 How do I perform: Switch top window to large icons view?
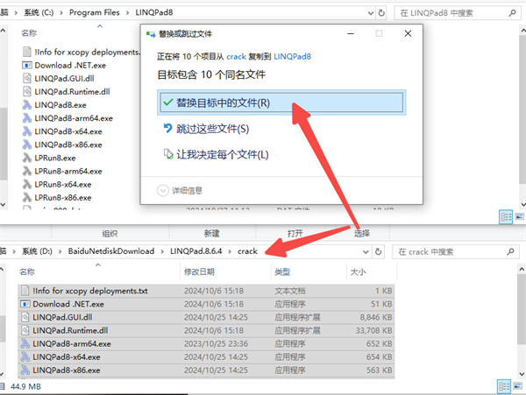pyautogui.click(x=520, y=217)
